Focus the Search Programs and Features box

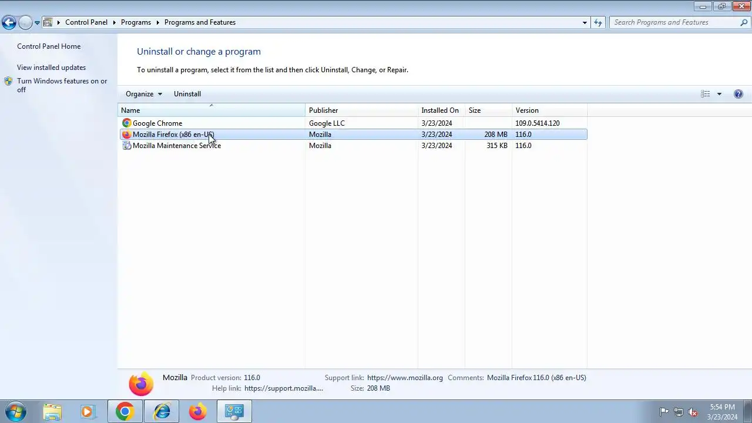tap(674, 22)
